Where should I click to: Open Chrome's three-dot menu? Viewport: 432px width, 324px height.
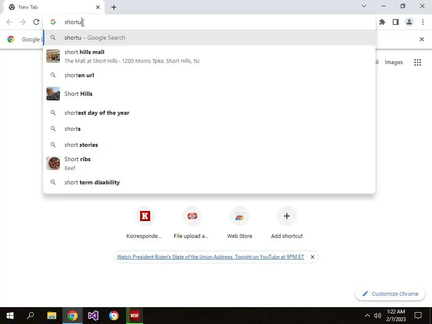423,22
